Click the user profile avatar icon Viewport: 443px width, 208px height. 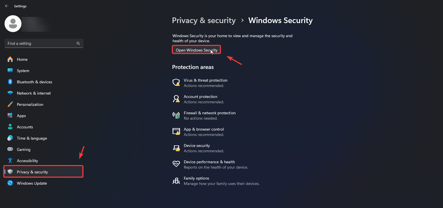pyautogui.click(x=13, y=24)
